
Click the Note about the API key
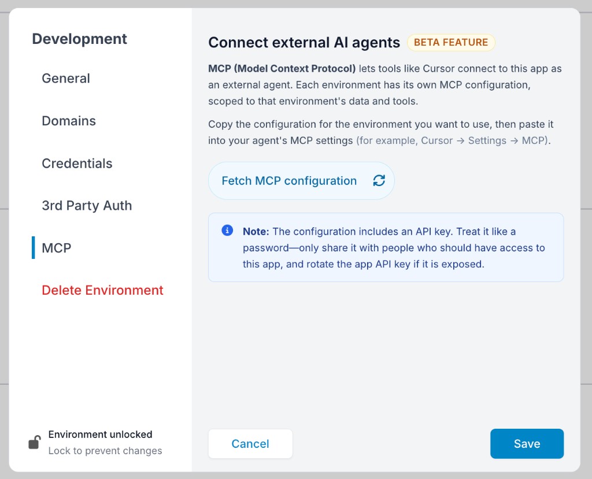click(x=386, y=248)
